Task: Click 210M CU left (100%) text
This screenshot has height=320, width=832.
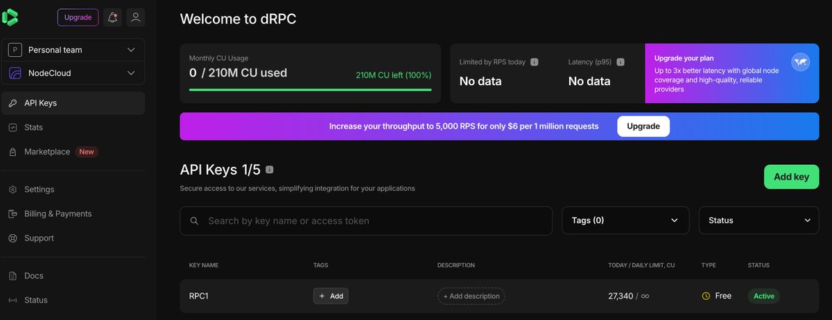Action: click(393, 75)
